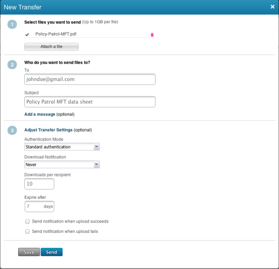
Task: Open the Download Notification dropdown
Action: (62, 165)
